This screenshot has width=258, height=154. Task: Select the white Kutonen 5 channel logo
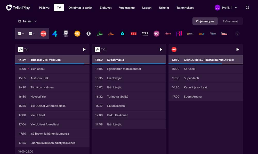[88, 34]
